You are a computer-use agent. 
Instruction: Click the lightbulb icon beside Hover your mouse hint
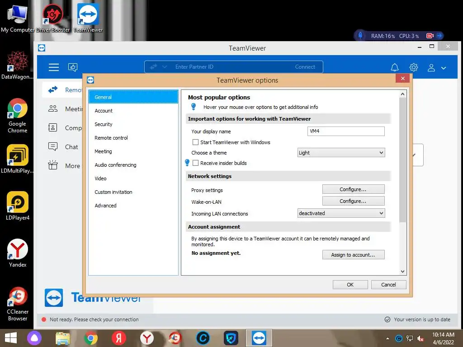tap(194, 107)
